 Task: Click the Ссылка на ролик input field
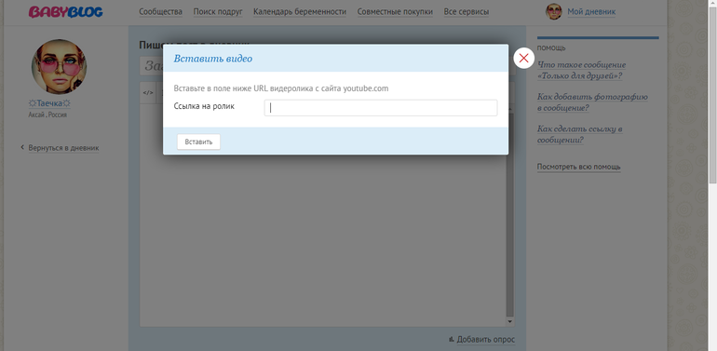[x=381, y=108]
